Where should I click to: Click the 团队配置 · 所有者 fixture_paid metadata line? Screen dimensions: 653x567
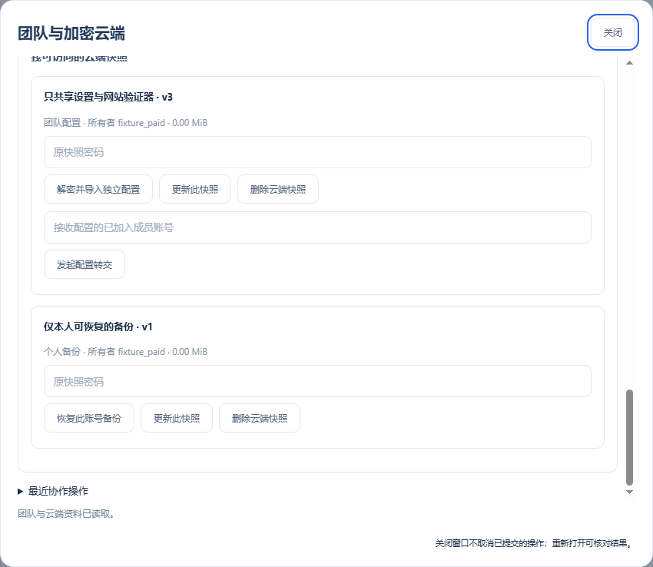[125, 122]
